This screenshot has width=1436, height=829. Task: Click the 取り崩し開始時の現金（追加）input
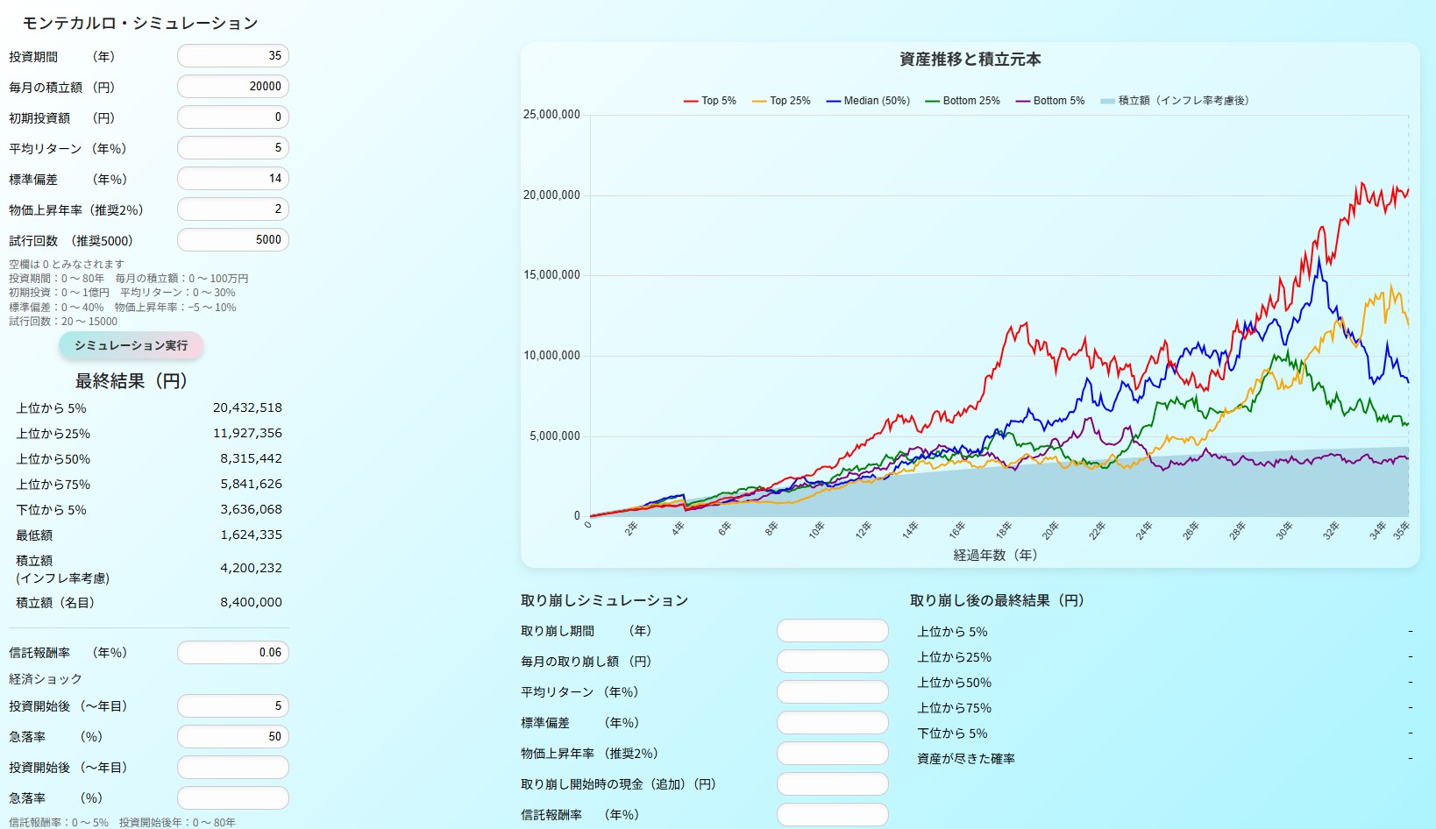(832, 784)
